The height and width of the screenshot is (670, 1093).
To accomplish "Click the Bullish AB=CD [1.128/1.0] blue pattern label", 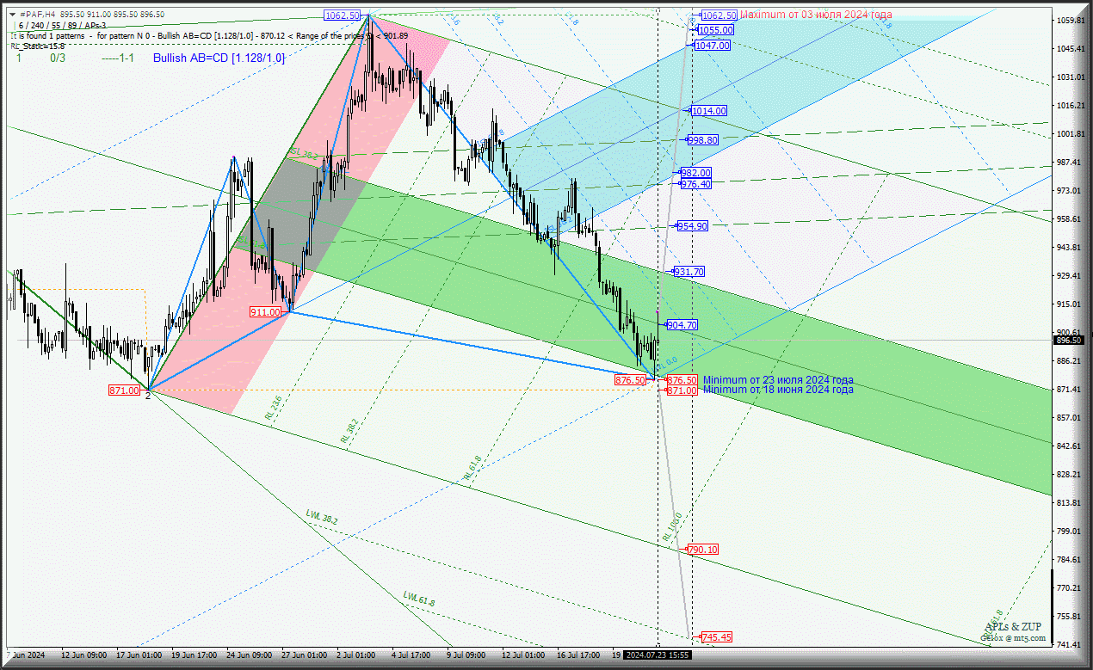I will point(219,58).
